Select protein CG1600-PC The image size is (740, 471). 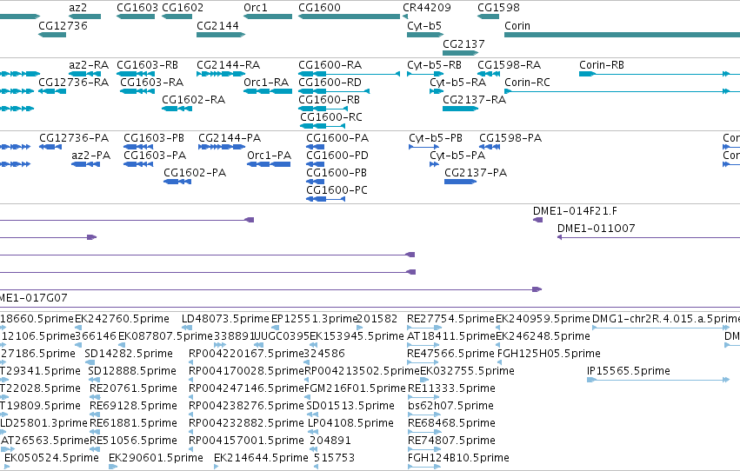coord(325,199)
